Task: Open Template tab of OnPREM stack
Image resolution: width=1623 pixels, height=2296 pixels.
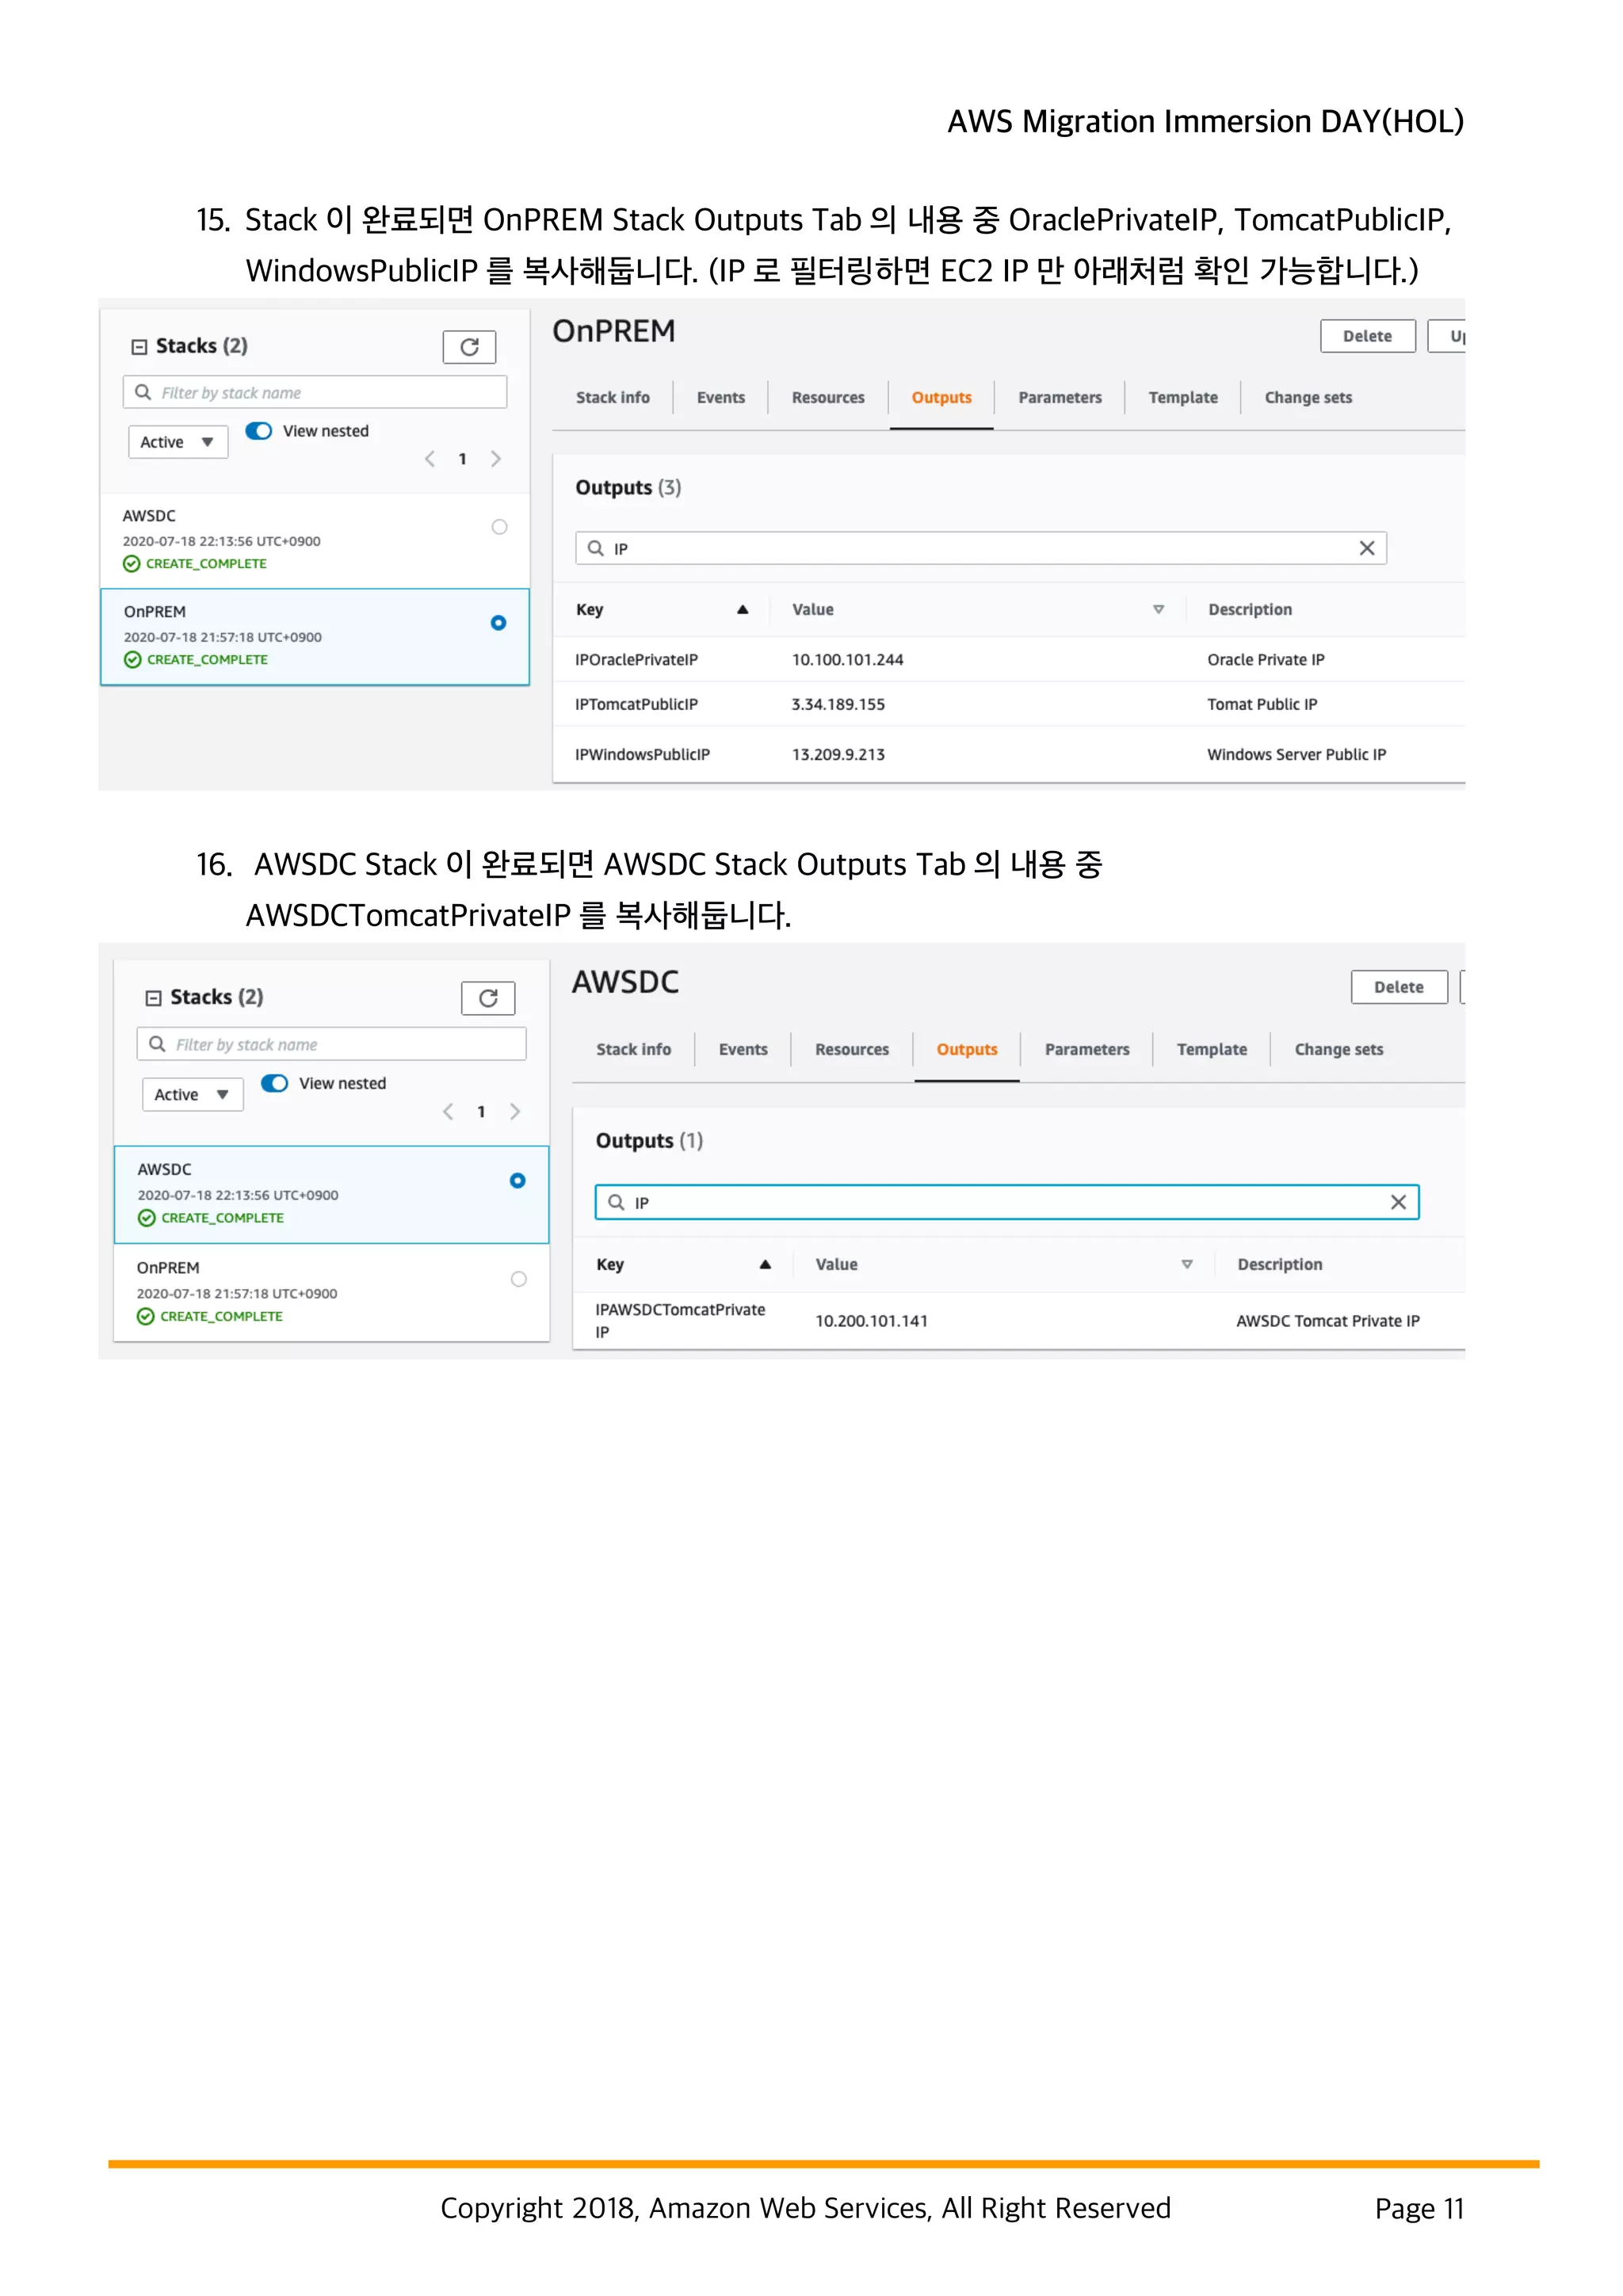Action: (1182, 398)
